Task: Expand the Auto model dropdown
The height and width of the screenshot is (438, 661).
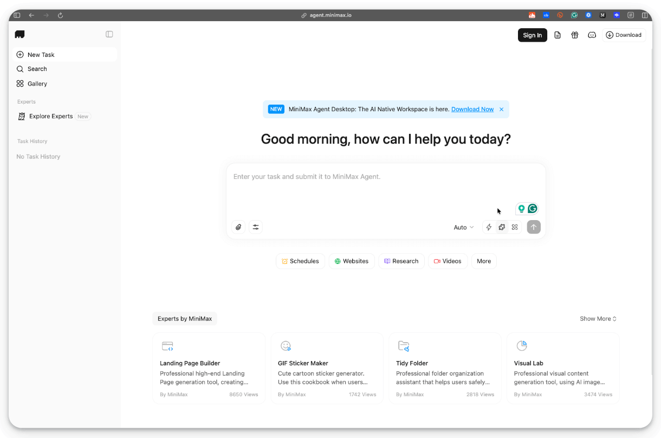Action: (x=464, y=228)
